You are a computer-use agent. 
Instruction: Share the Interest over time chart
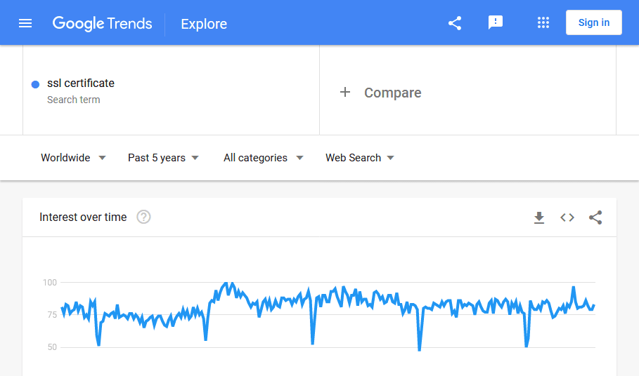click(595, 217)
